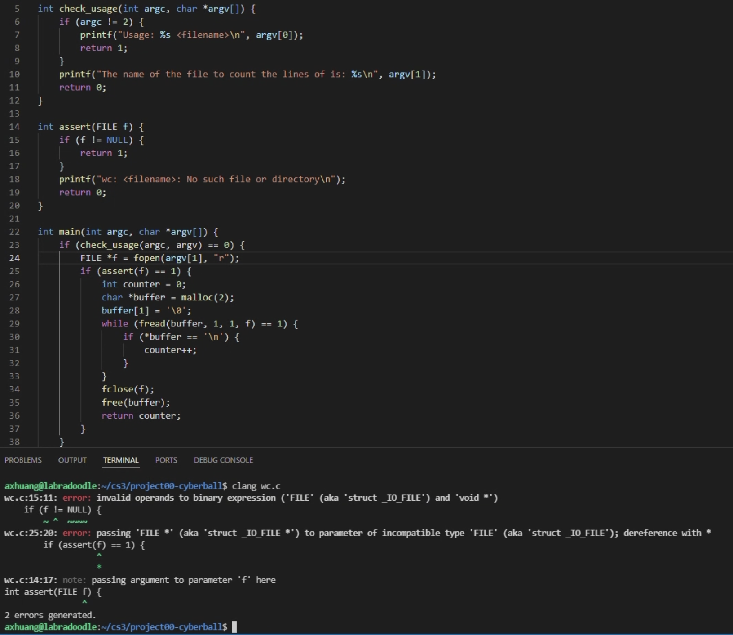Open the DEBUG CONSOLE tab
Viewport: 733px width, 635px height.
223,460
